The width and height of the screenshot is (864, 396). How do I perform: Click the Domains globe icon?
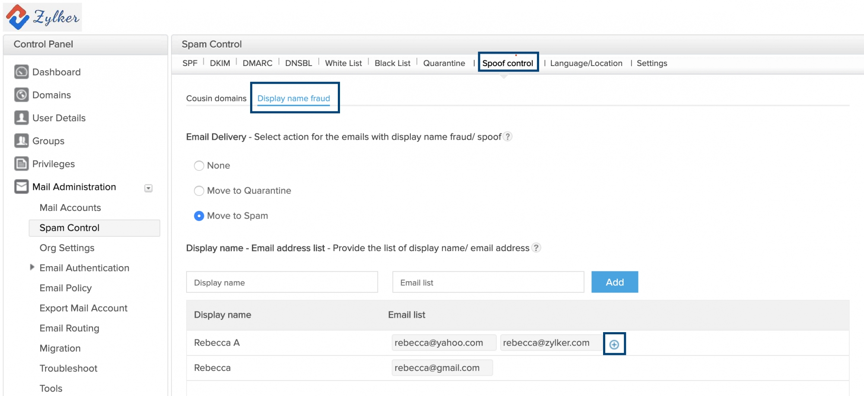point(21,95)
